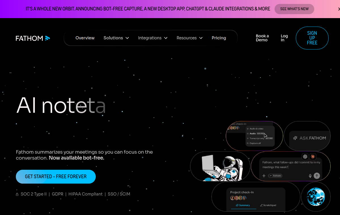340x215 pixels.
Task: Switch to the Scratchpad tab
Action: [x=268, y=205]
